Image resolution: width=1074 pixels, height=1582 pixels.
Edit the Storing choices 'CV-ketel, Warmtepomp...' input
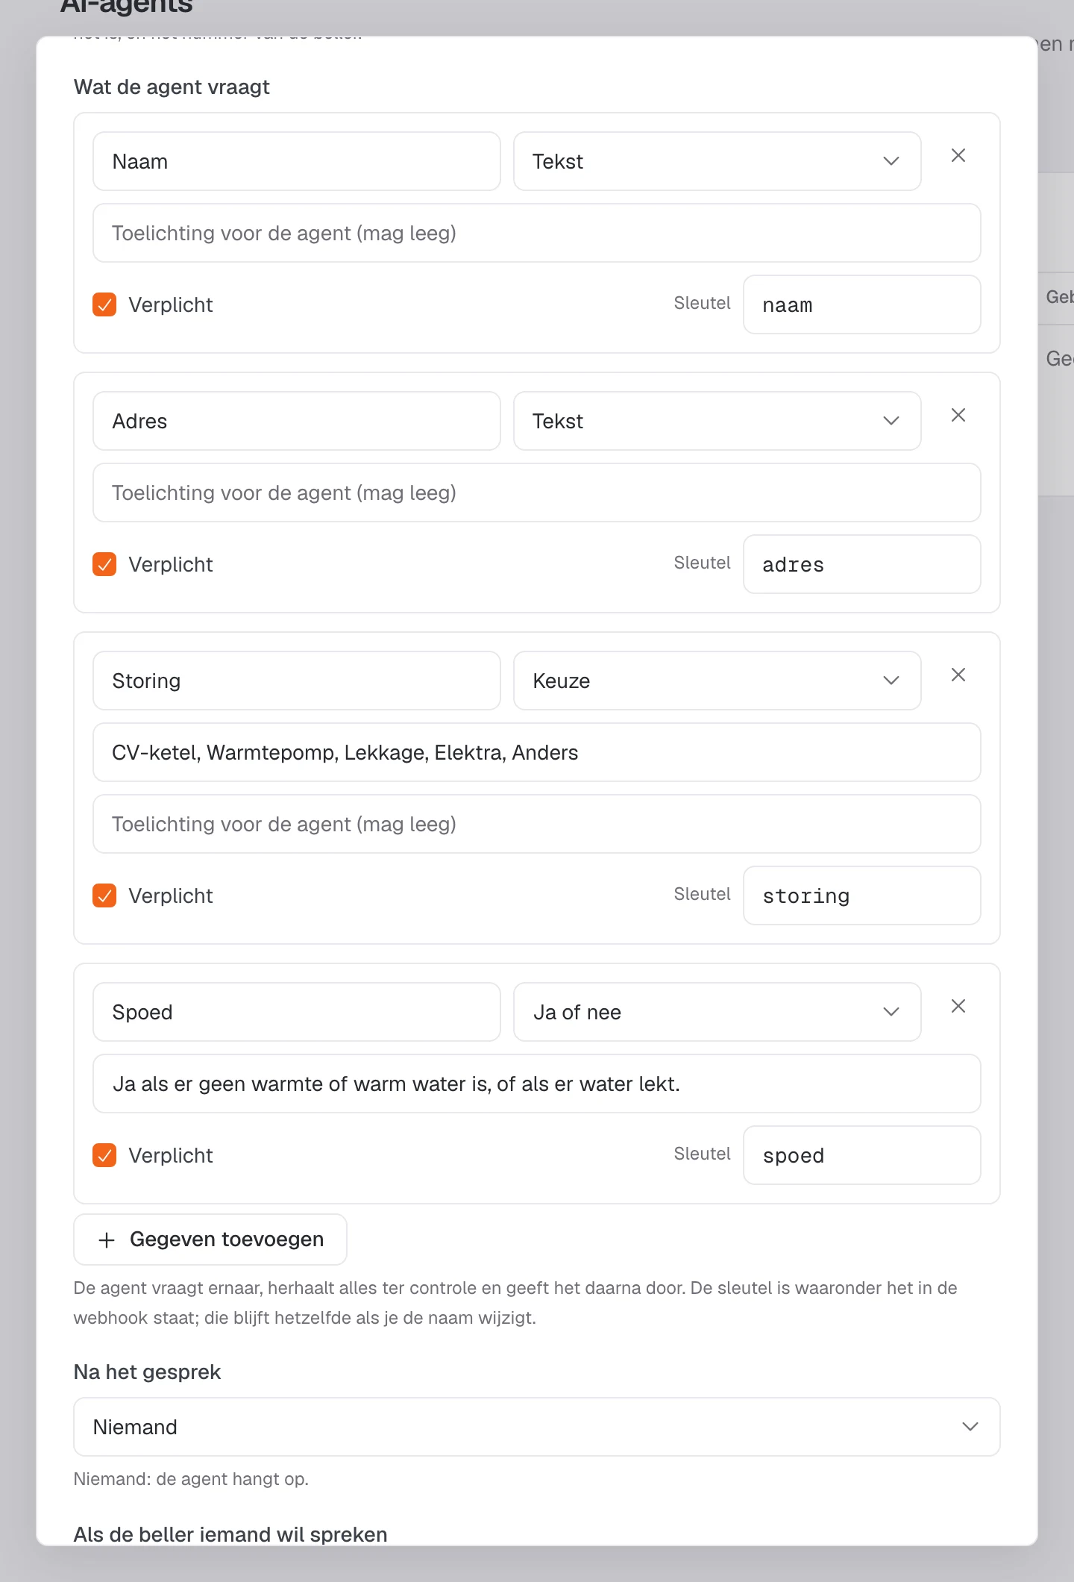(537, 752)
